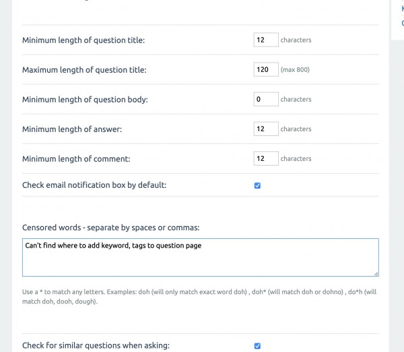Click the maximum question title length field
Screen dimensions: 404x352
(x=266, y=69)
